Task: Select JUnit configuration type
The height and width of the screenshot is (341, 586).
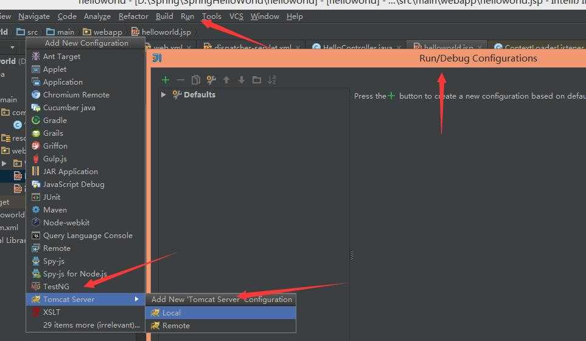Action: tap(86, 197)
